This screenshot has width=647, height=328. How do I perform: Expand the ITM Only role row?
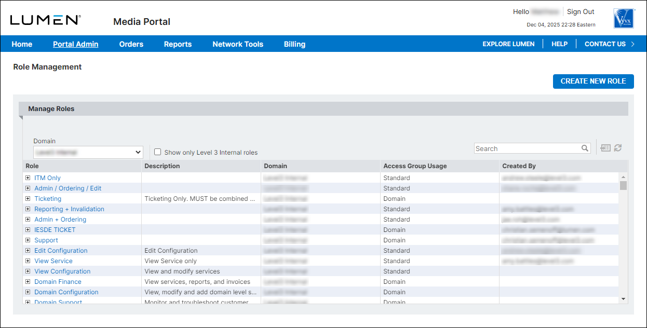point(28,178)
